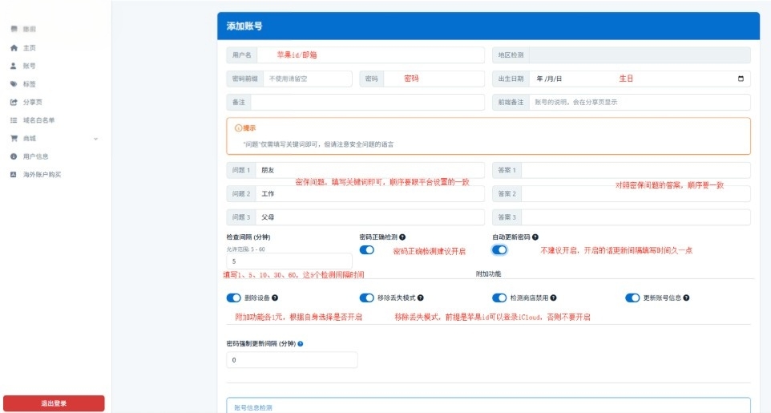Click 问题 1 field containing 朋友
Screen dimensions: 771x413
(369, 170)
